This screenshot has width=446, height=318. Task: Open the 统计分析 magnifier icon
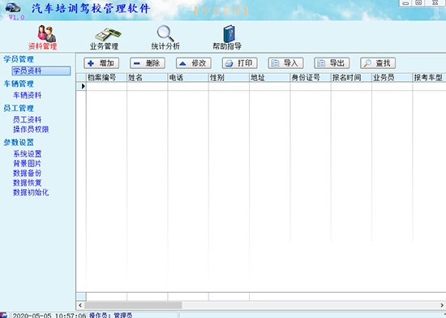click(165, 33)
